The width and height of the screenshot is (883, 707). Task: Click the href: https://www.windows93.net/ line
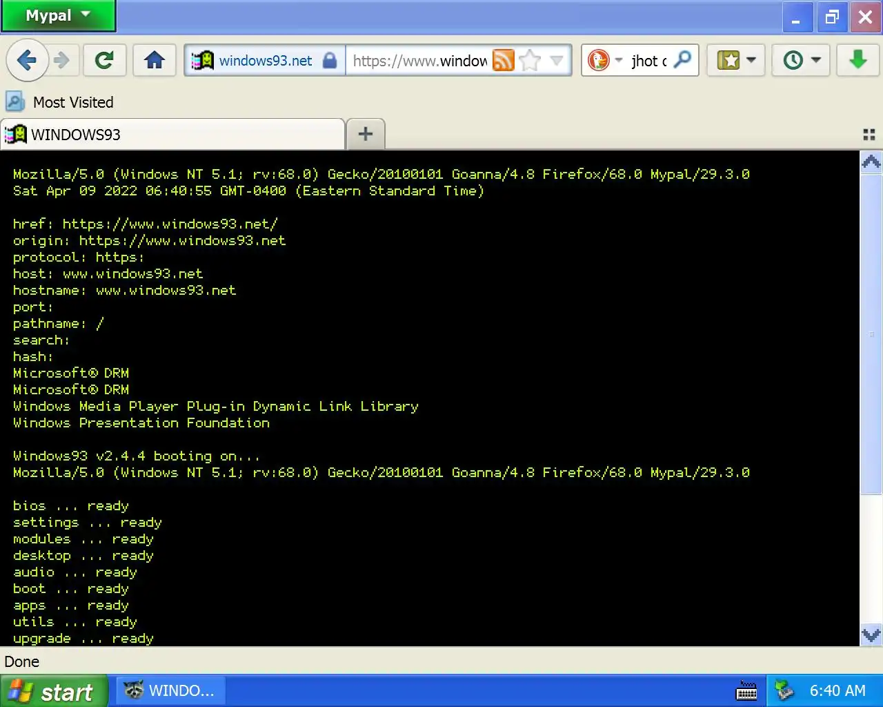(146, 224)
